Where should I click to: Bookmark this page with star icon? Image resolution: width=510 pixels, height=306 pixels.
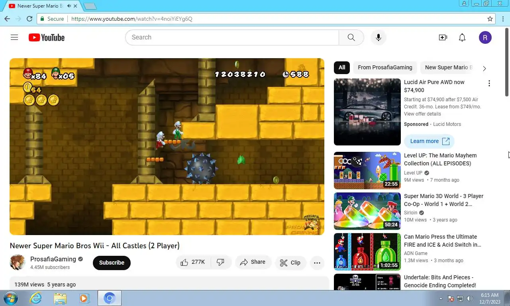coord(490,19)
